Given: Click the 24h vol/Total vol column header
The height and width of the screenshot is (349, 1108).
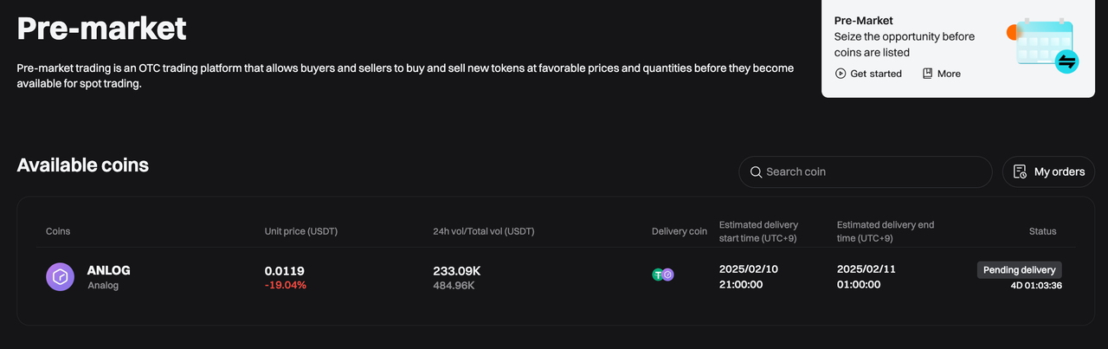Looking at the screenshot, I should coord(483,231).
